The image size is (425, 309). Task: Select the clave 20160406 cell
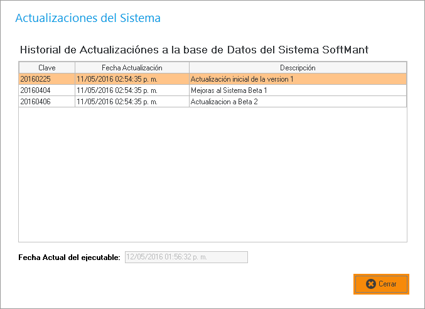(47, 102)
